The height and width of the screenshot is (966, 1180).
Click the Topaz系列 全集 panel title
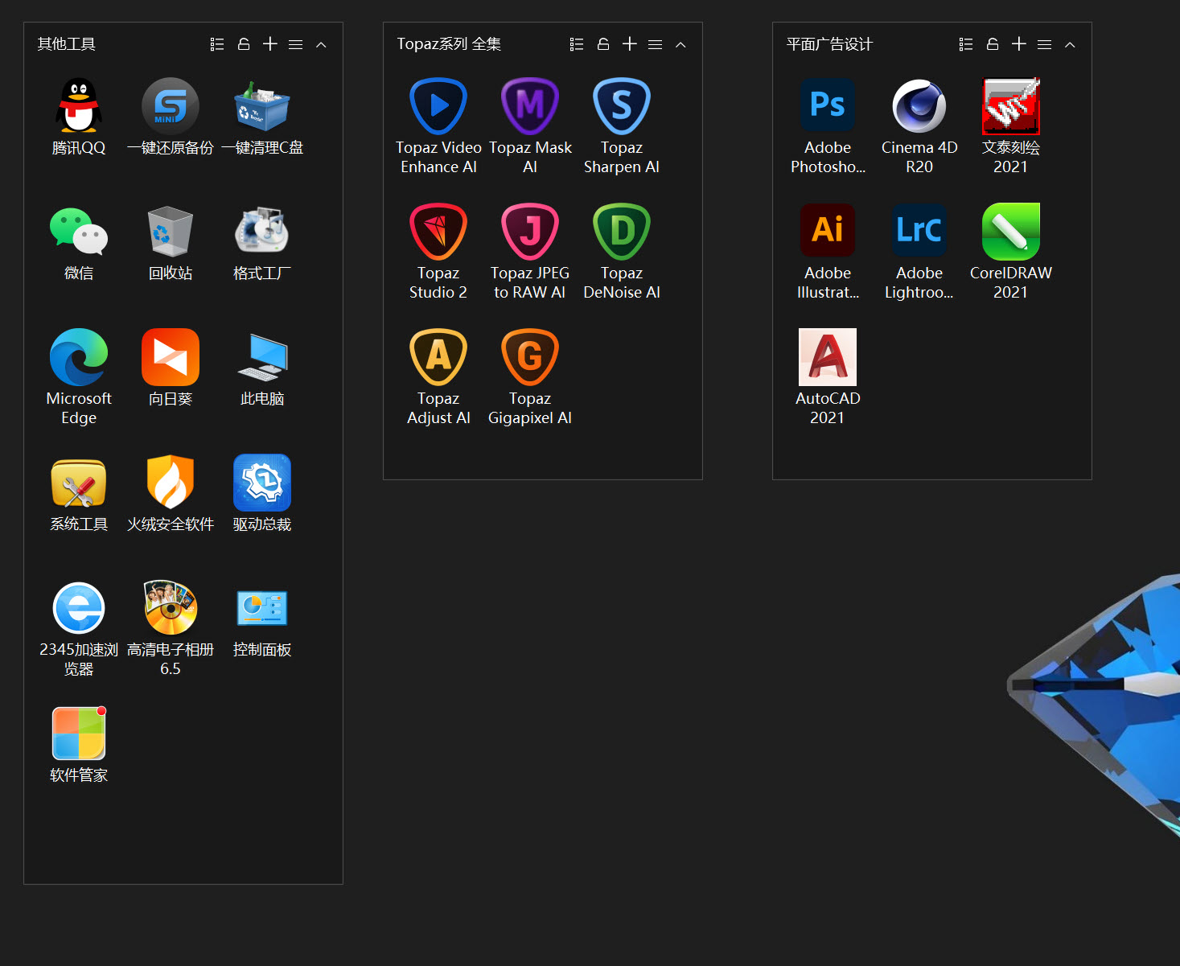(x=449, y=44)
